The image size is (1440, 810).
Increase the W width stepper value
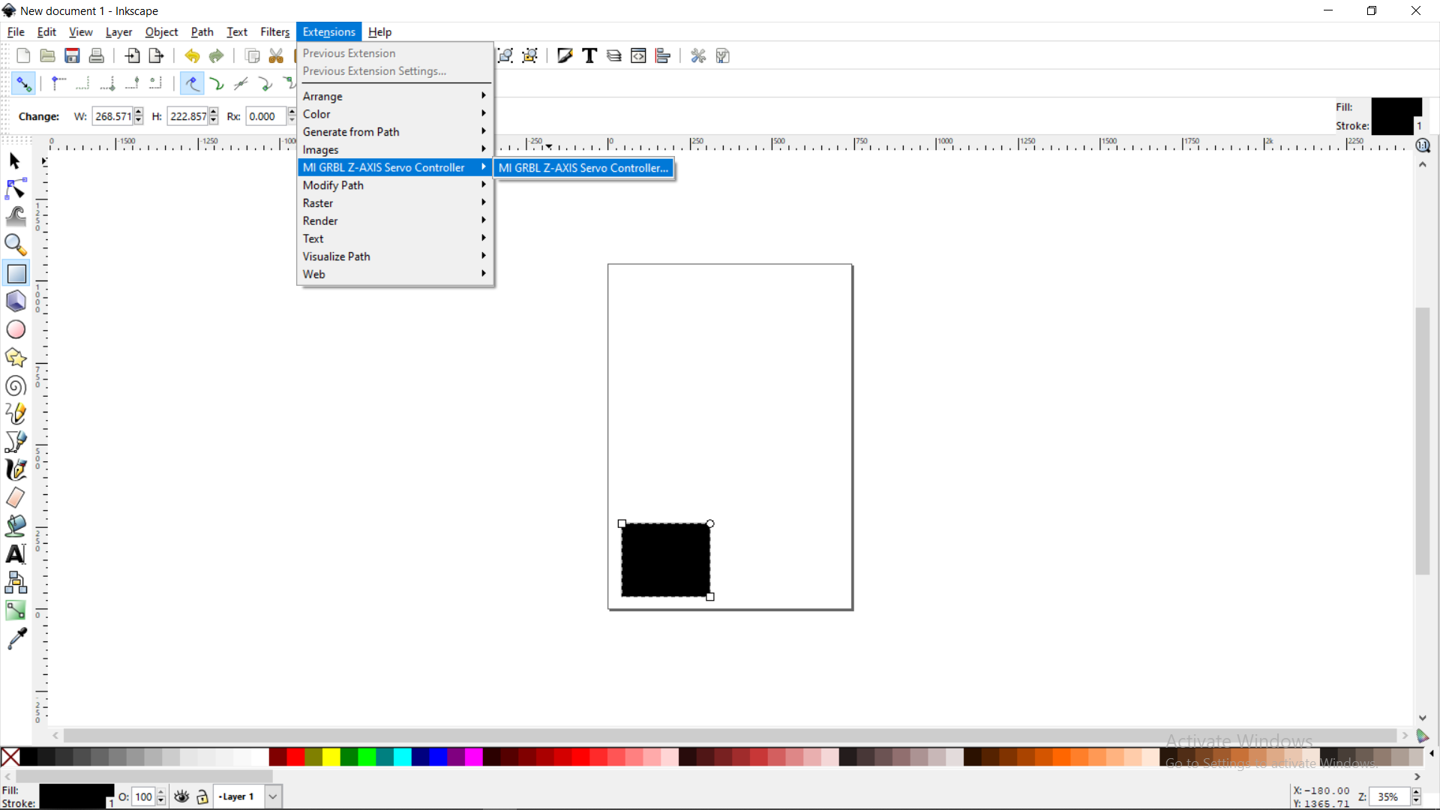tap(139, 112)
